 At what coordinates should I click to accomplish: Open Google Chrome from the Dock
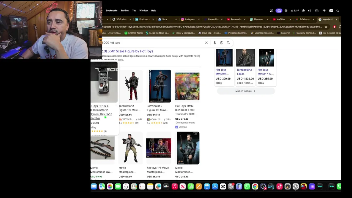tap(255, 187)
